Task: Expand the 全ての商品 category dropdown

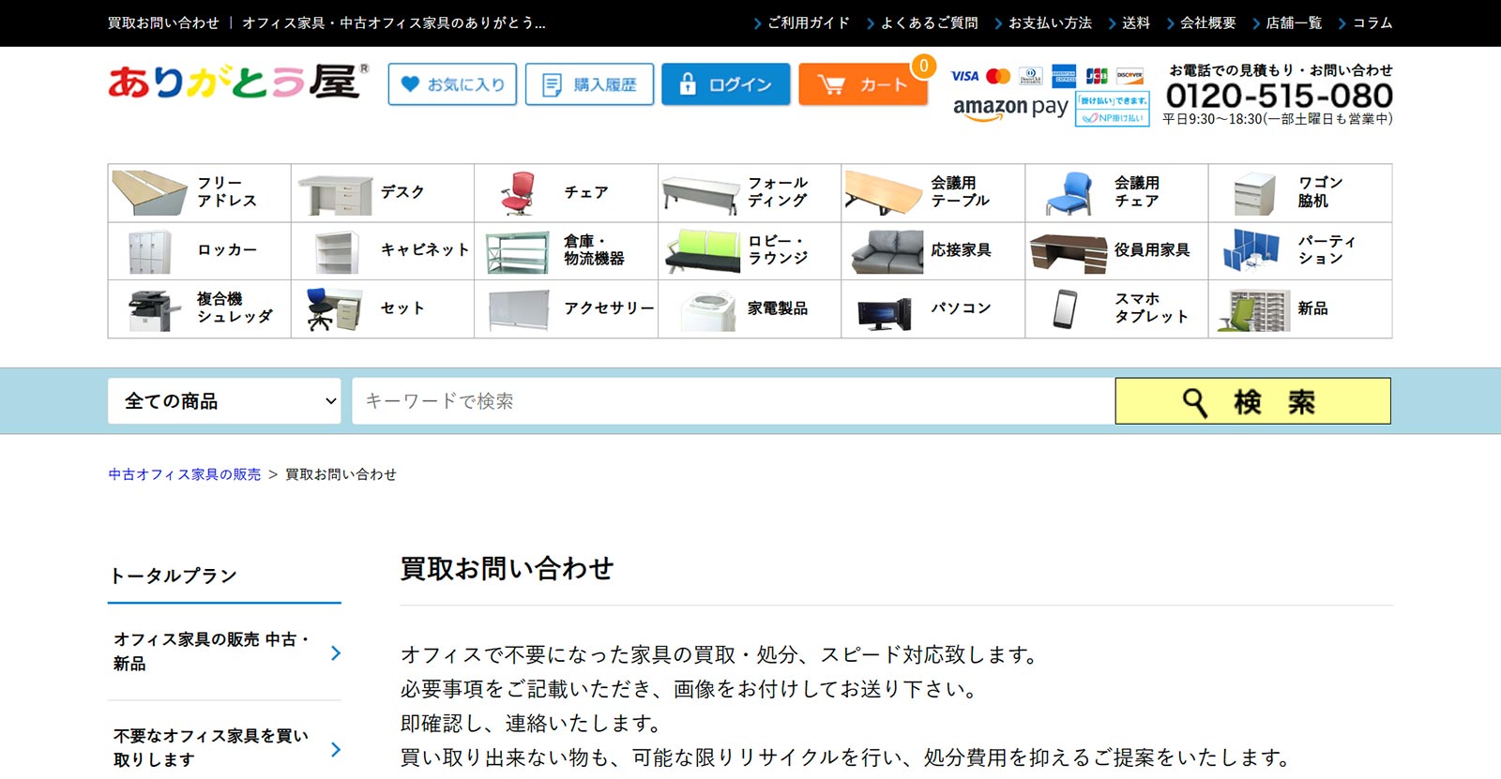Action: (224, 401)
